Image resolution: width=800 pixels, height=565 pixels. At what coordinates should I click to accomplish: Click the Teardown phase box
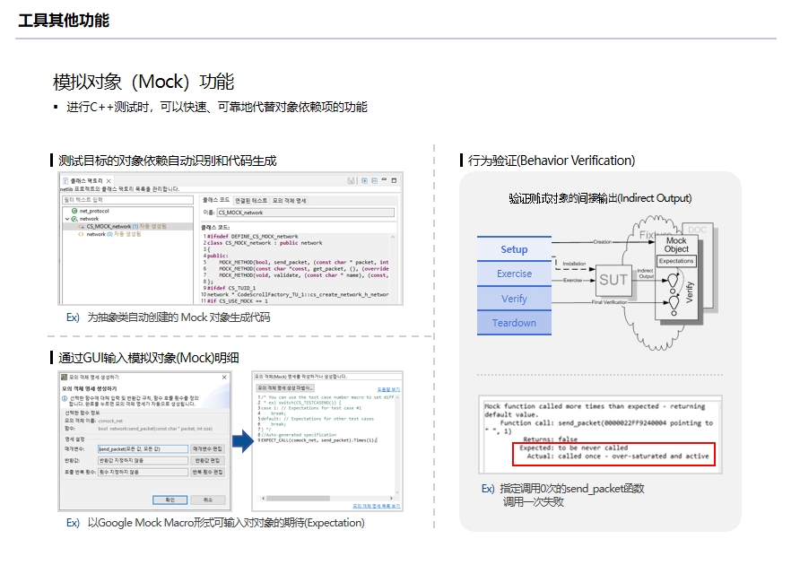pyautogui.click(x=514, y=323)
